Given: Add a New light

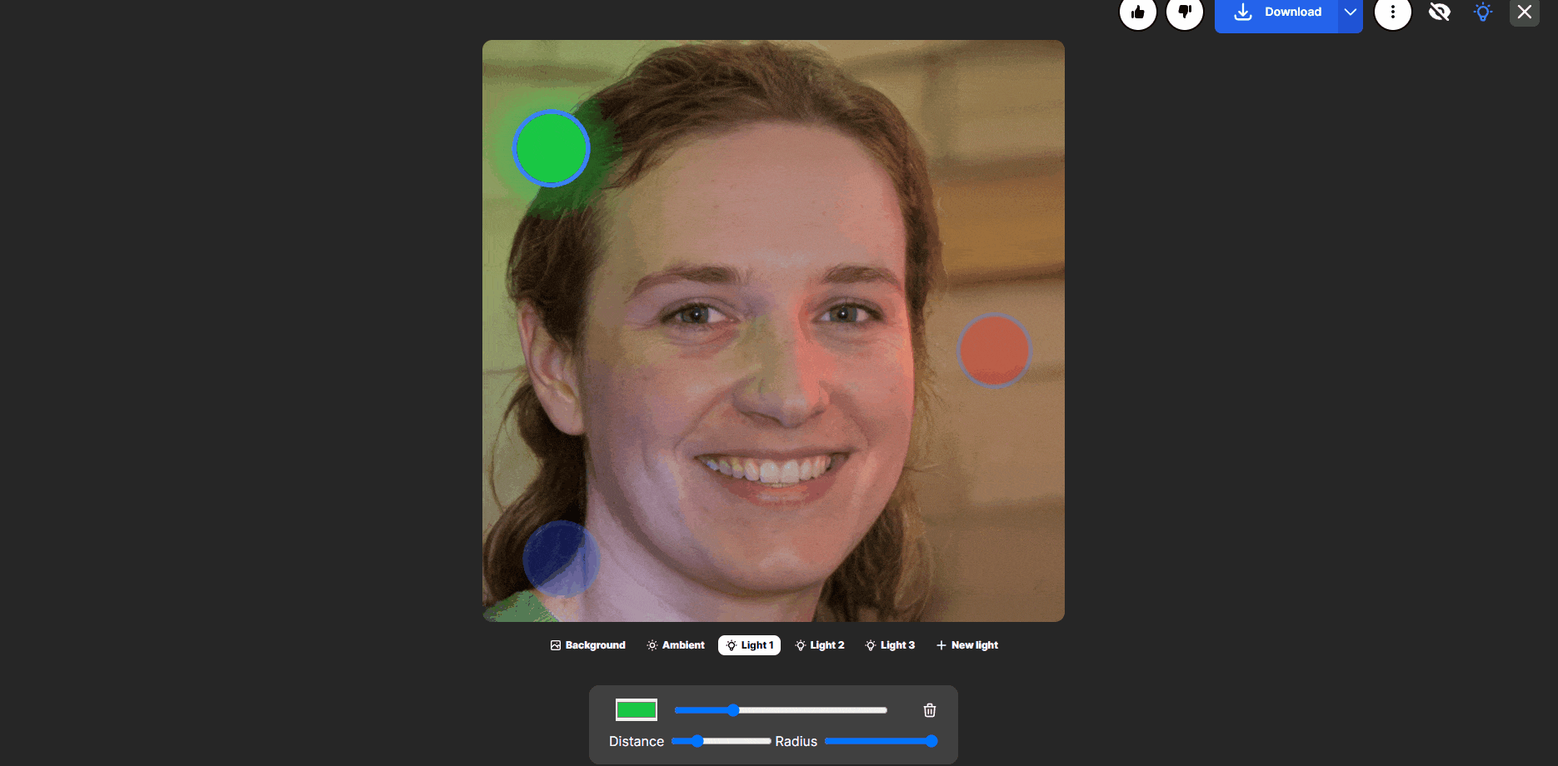Looking at the screenshot, I should tap(967, 645).
